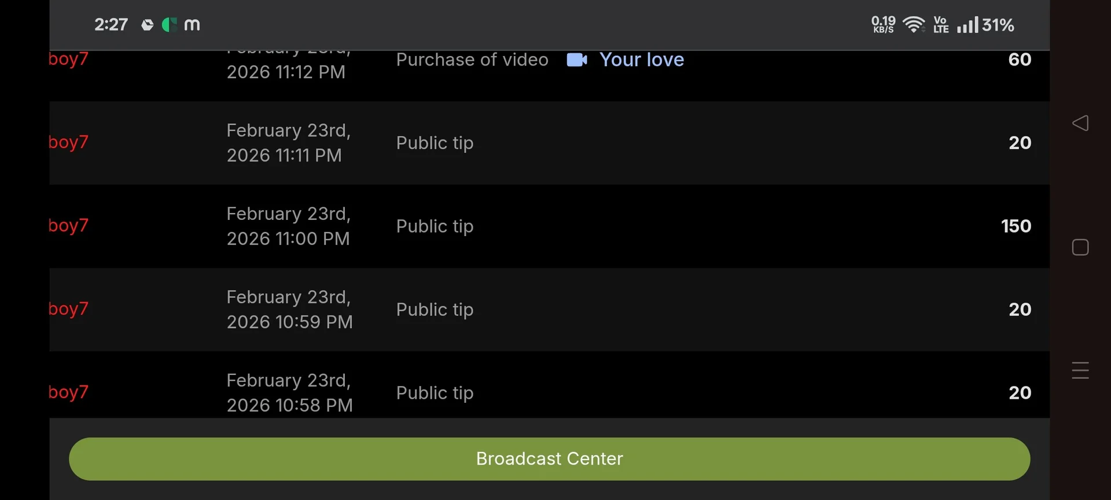Viewport: 1111px width, 500px height.
Task: Tap the Wi-Fi status icon
Action: [914, 25]
